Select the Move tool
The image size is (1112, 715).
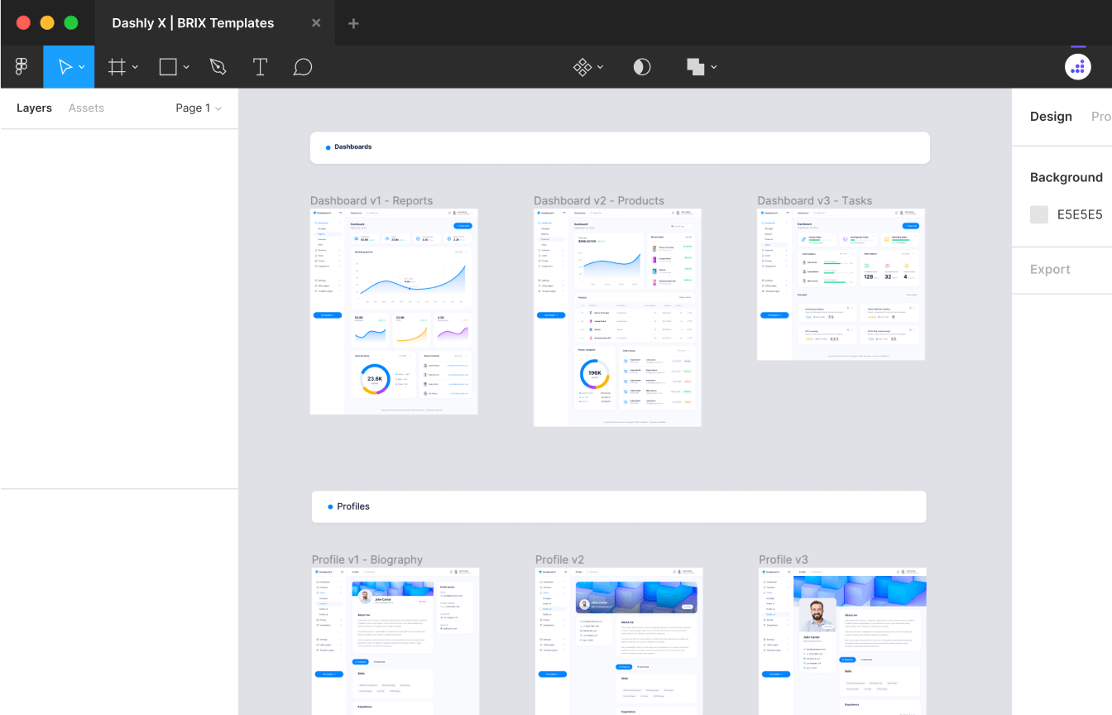[x=64, y=66]
